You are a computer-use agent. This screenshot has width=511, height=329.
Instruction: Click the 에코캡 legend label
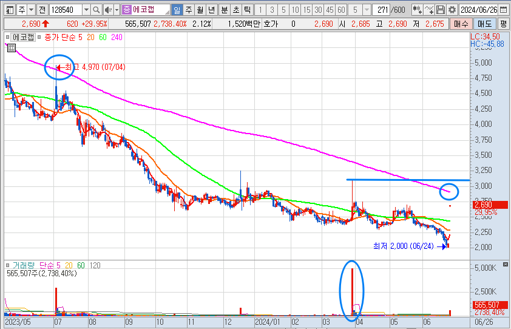pyautogui.click(x=23, y=37)
